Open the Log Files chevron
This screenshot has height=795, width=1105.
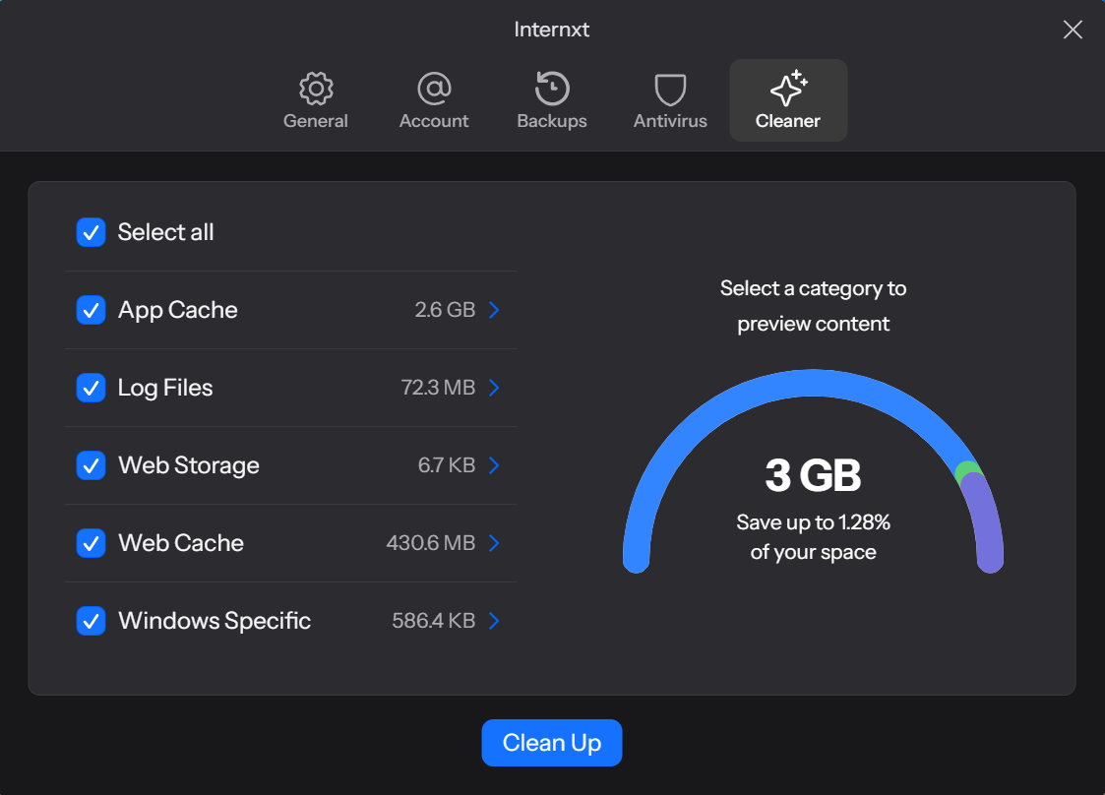[494, 388]
